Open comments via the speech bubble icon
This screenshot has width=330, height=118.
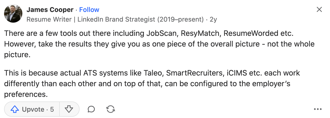pos(91,109)
